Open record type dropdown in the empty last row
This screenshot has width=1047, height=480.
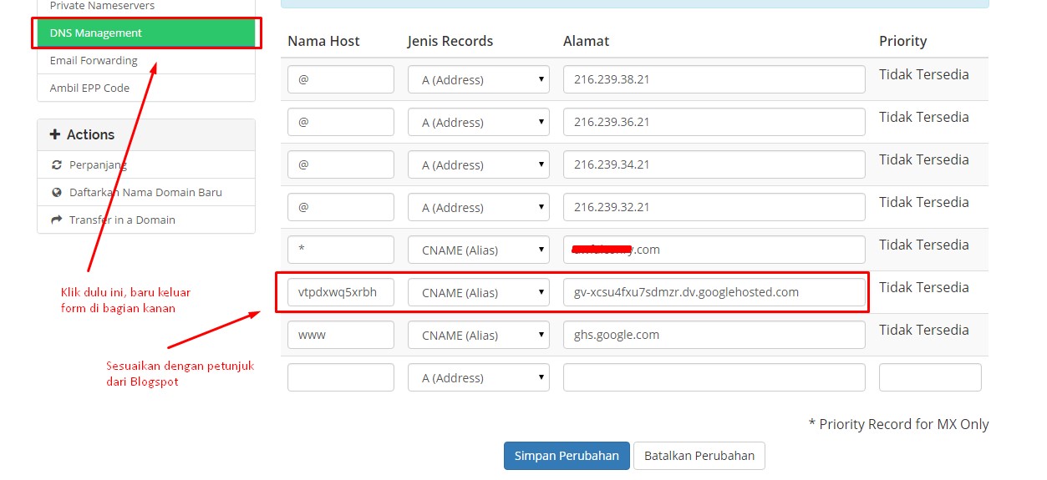tap(479, 378)
